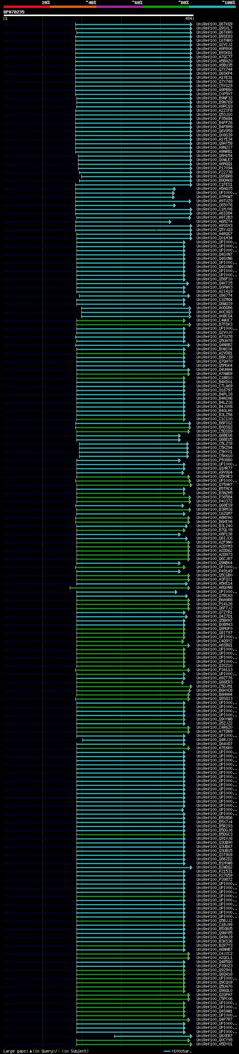Open hit UniRef100_Q6TKR0
This screenshot has height=1054, width=239.
[214, 32]
